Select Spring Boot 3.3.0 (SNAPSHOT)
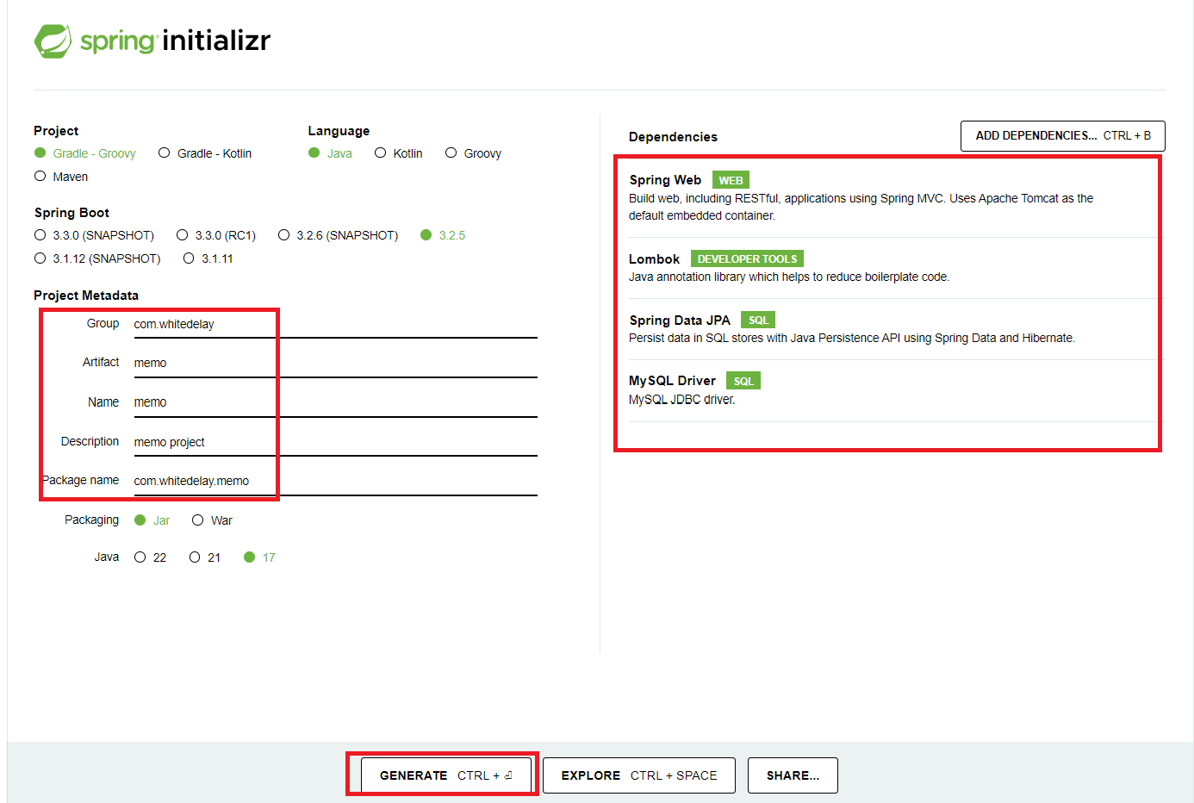This screenshot has height=803, width=1194. 94,235
